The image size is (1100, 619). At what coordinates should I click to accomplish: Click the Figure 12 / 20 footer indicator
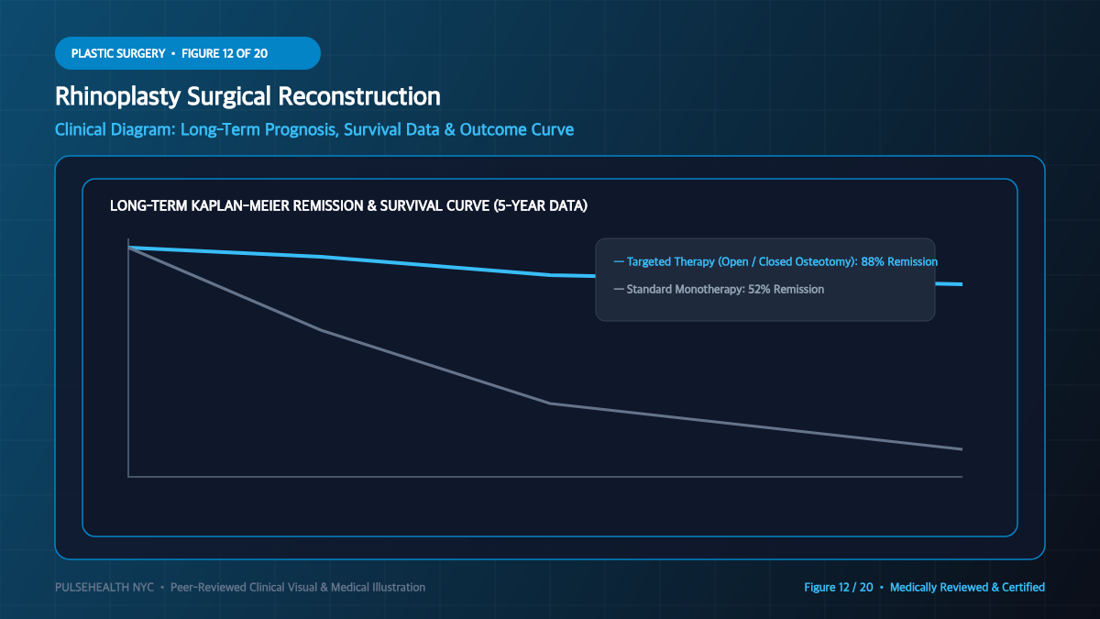point(839,587)
